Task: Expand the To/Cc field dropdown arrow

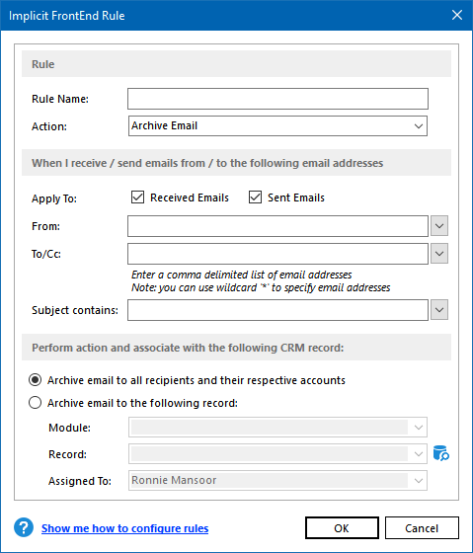Action: click(439, 253)
